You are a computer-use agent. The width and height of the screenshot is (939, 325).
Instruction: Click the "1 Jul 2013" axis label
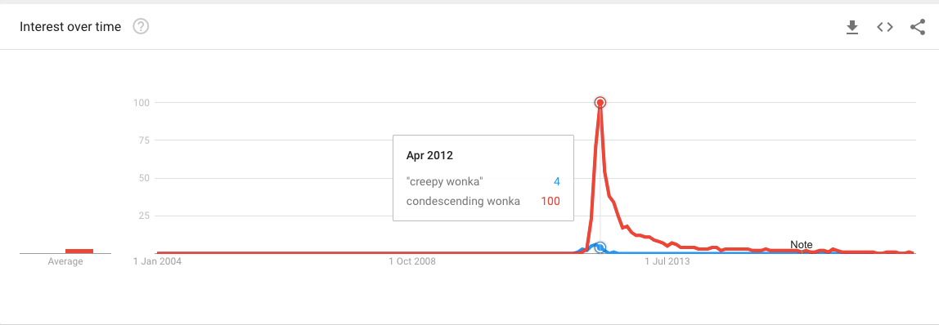pos(667,261)
